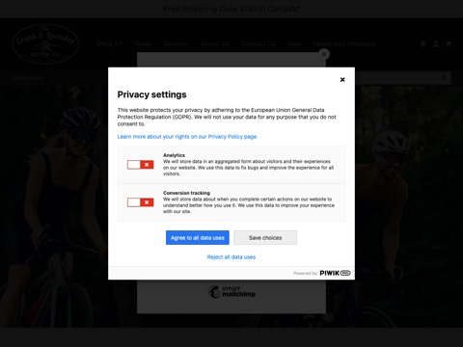This screenshot has height=347, width=463.
Task: Click the Intuit Mailchimp logo
Action: [231, 291]
